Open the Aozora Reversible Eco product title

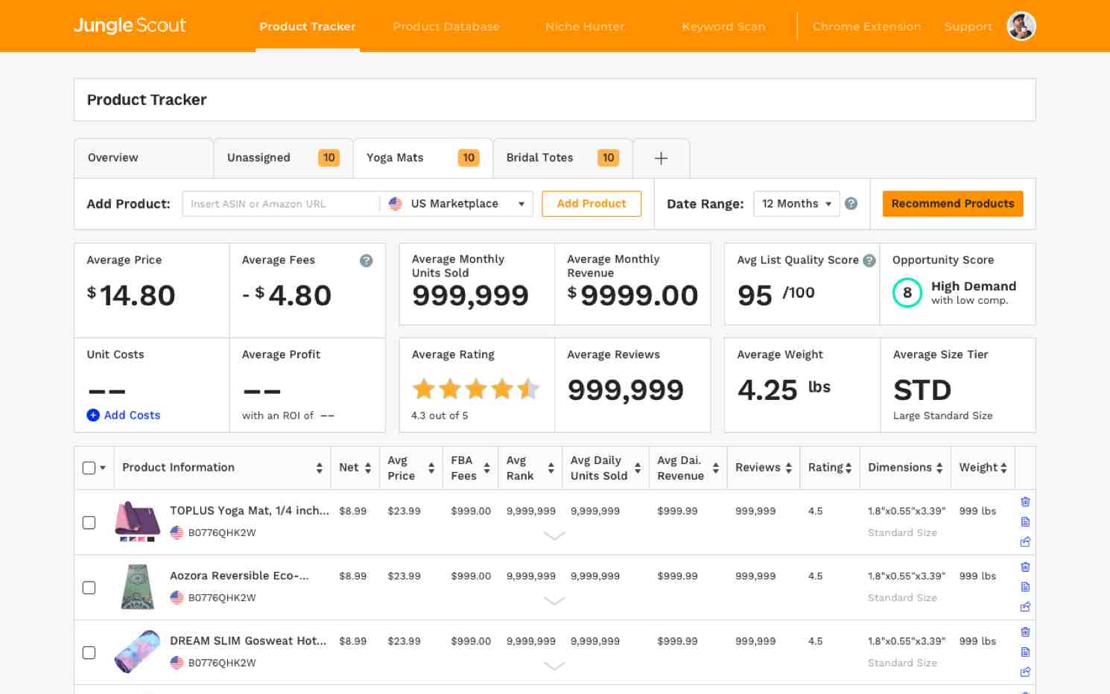pos(239,576)
